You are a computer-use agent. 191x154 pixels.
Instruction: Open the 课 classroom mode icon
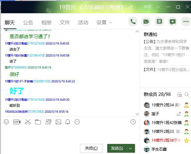pos(159,22)
